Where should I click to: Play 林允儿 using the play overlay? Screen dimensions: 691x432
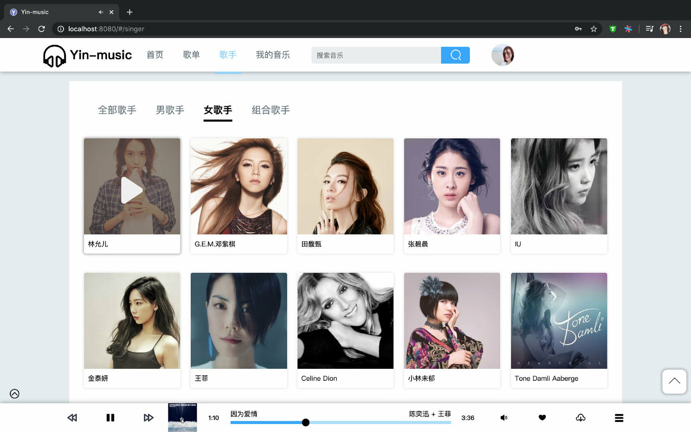tap(131, 190)
